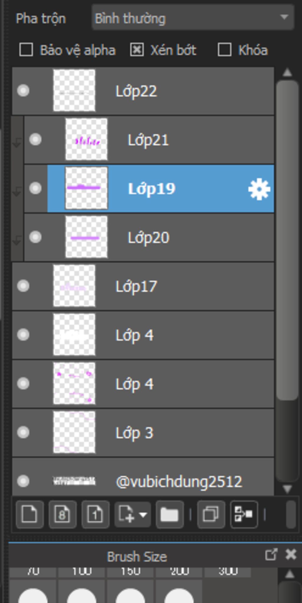Tick the Khóa lock checkbox
This screenshot has width=302, height=603.
(x=224, y=49)
